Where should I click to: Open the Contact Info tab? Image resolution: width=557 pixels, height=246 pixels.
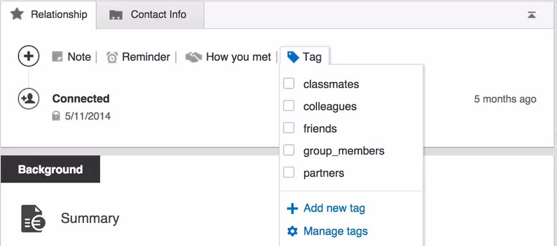pos(150,15)
